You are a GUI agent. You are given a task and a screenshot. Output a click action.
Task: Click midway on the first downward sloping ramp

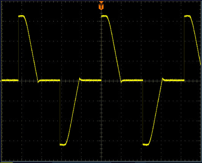tap(31, 48)
